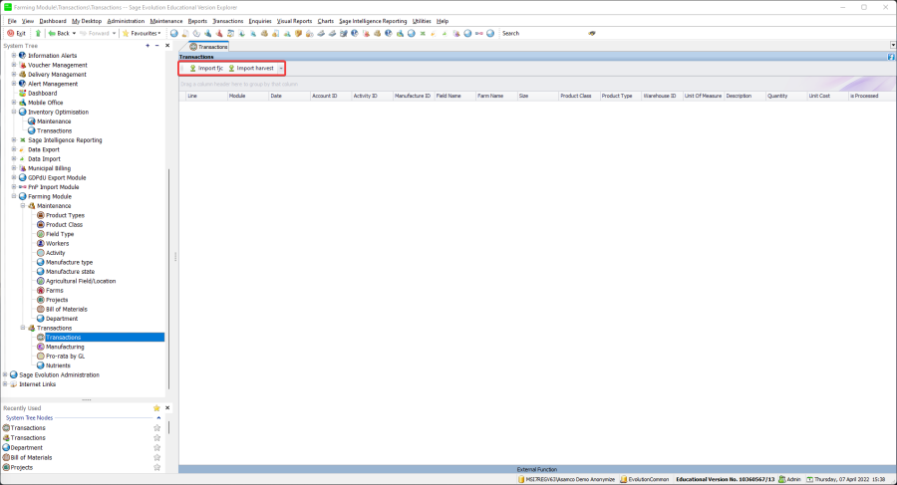This screenshot has height=485, width=897.
Task: Click the help icon in Transactions header
Action: point(890,57)
